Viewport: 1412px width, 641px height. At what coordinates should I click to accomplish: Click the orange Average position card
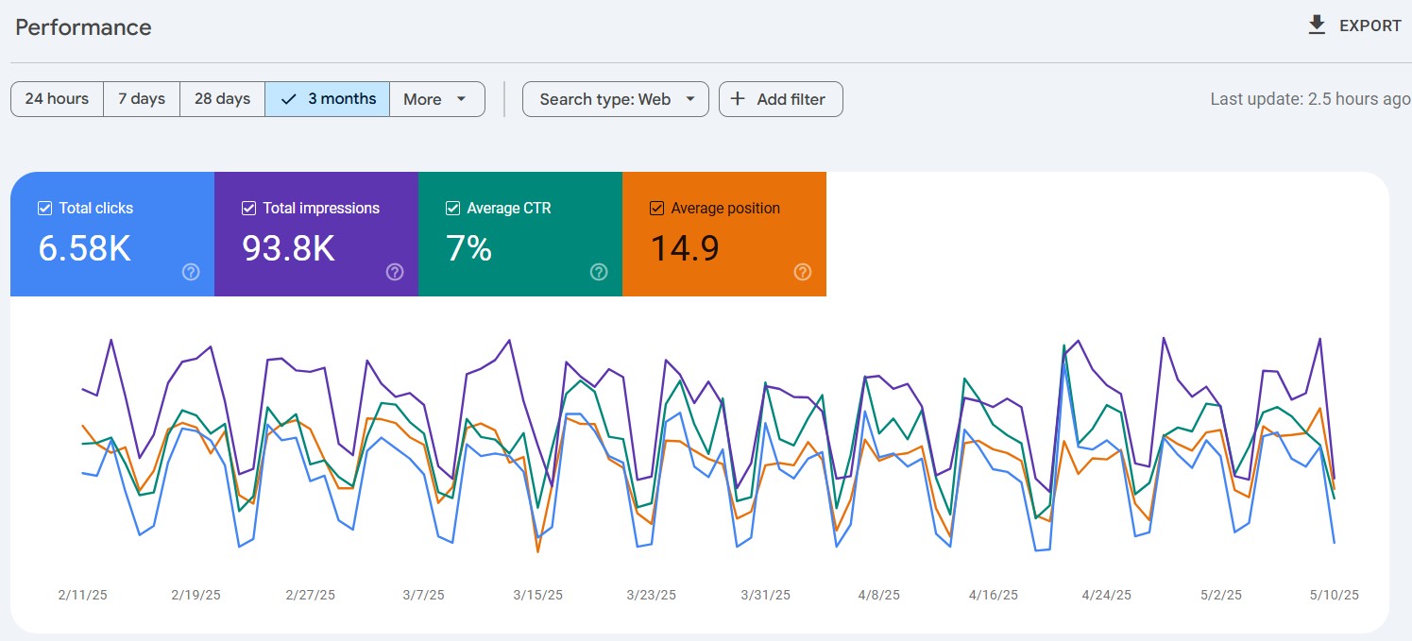724,234
